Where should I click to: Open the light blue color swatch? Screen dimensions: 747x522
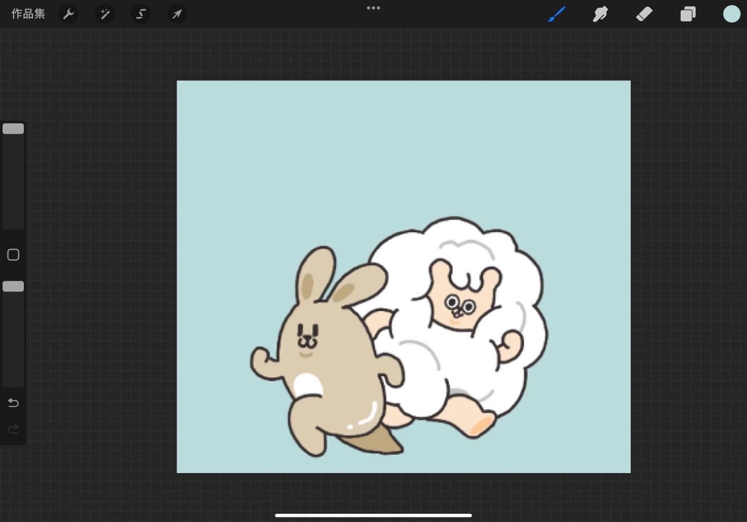(731, 14)
